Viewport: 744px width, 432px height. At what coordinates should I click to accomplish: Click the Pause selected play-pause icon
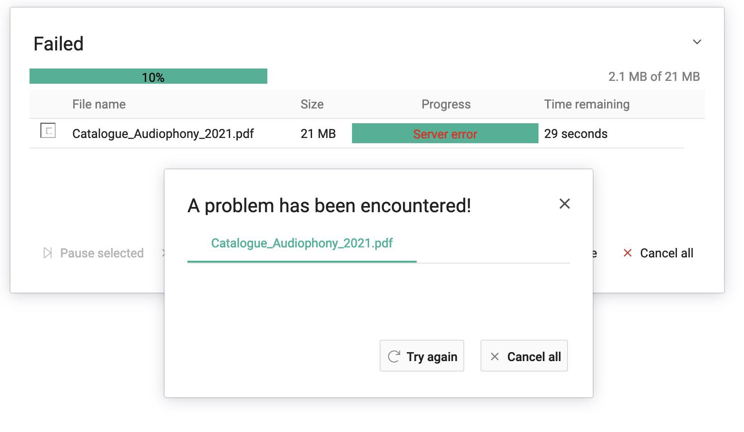pyautogui.click(x=48, y=253)
